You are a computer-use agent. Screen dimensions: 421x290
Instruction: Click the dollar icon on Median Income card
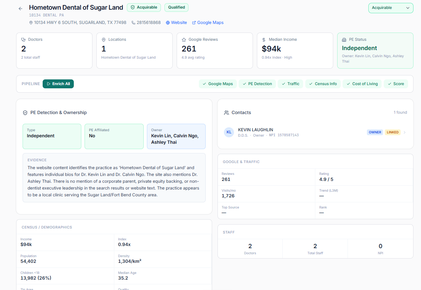(264, 40)
